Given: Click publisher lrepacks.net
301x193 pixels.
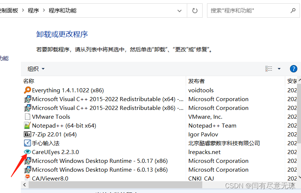Looking at the screenshot, I should click(204, 152).
